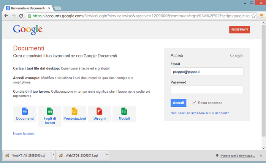Go back with the browser back arrow

click(6, 16)
